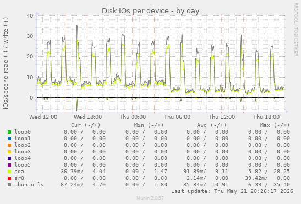Screen dimensions: 301x204
Task: Click the purple loop5 legend swatch
Action: 9,165
